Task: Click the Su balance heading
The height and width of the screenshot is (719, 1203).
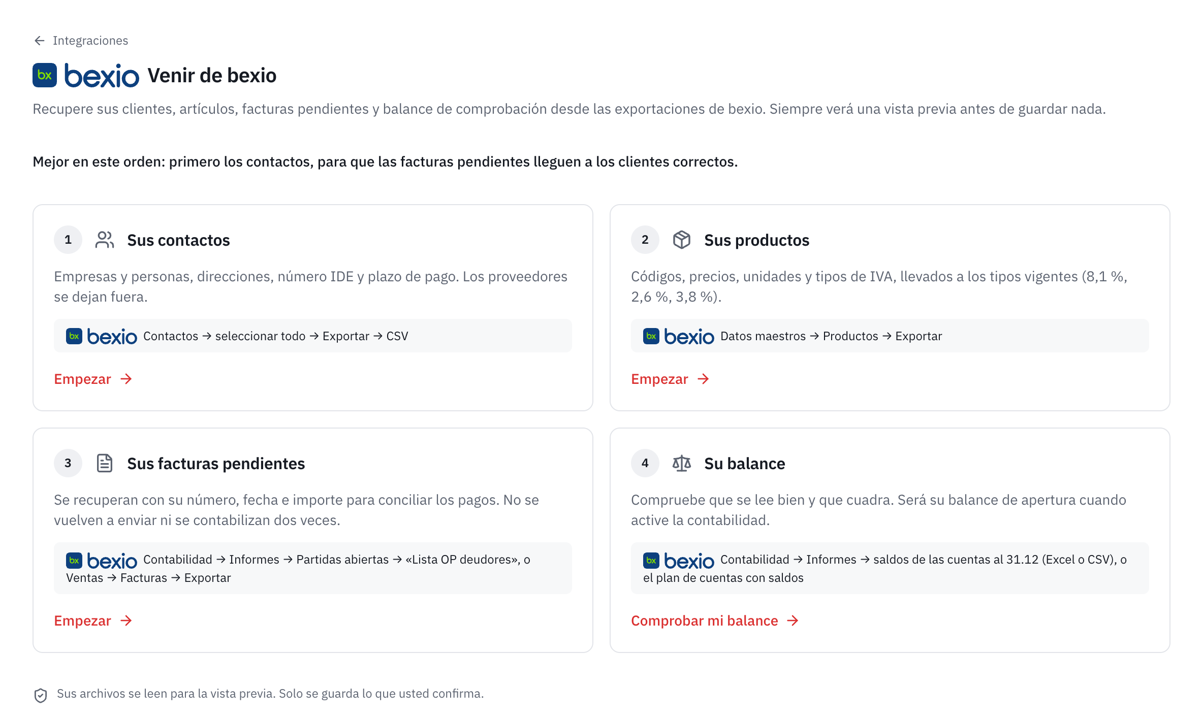Action: pos(744,464)
